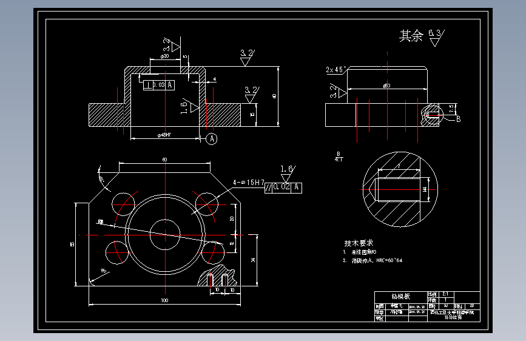The height and width of the screenshot is (341, 526).
Task: Click the "ø30" dimension atop section view
Action: (x=164, y=56)
